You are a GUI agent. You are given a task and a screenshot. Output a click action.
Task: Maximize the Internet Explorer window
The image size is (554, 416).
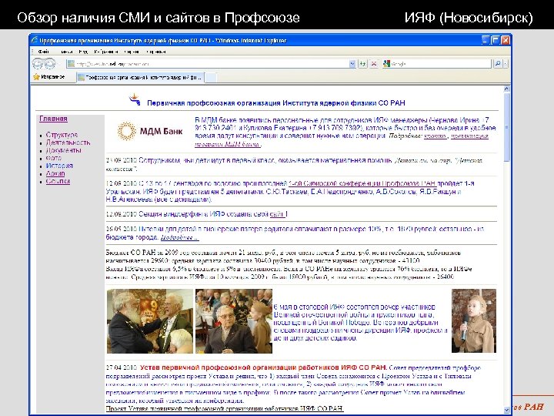(x=496, y=40)
